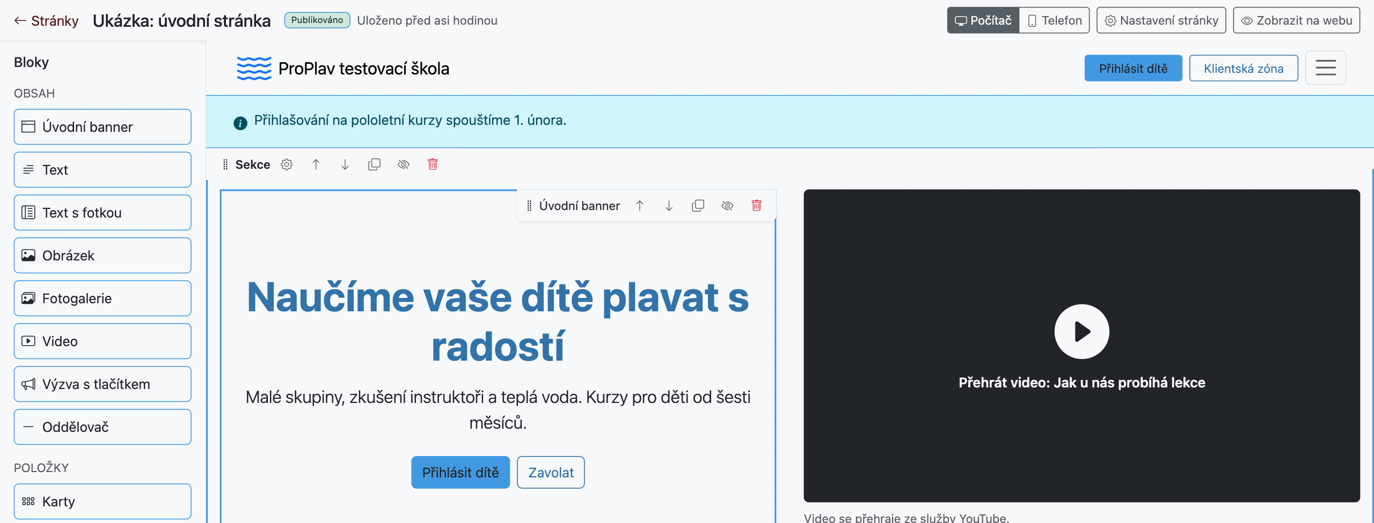The height and width of the screenshot is (523, 1374).
Task: Click the ProPlav waves logo
Action: 254,69
